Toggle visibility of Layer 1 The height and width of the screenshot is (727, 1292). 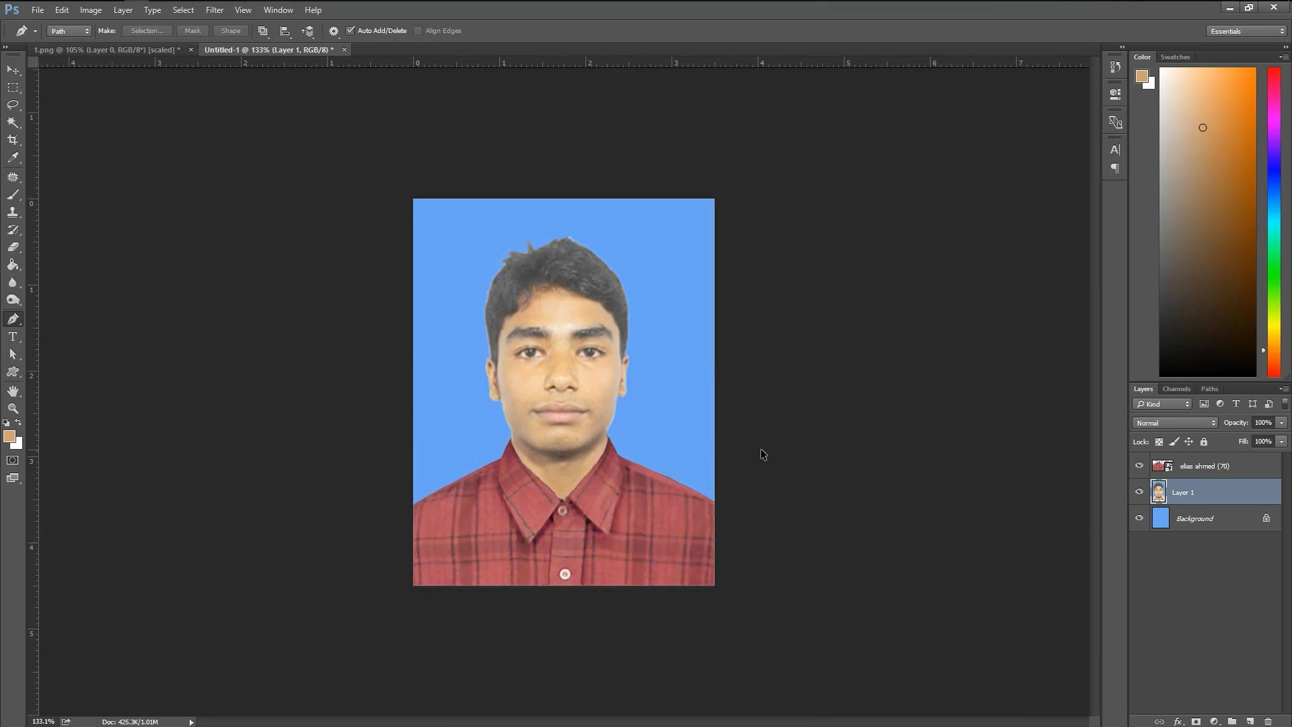pos(1139,492)
